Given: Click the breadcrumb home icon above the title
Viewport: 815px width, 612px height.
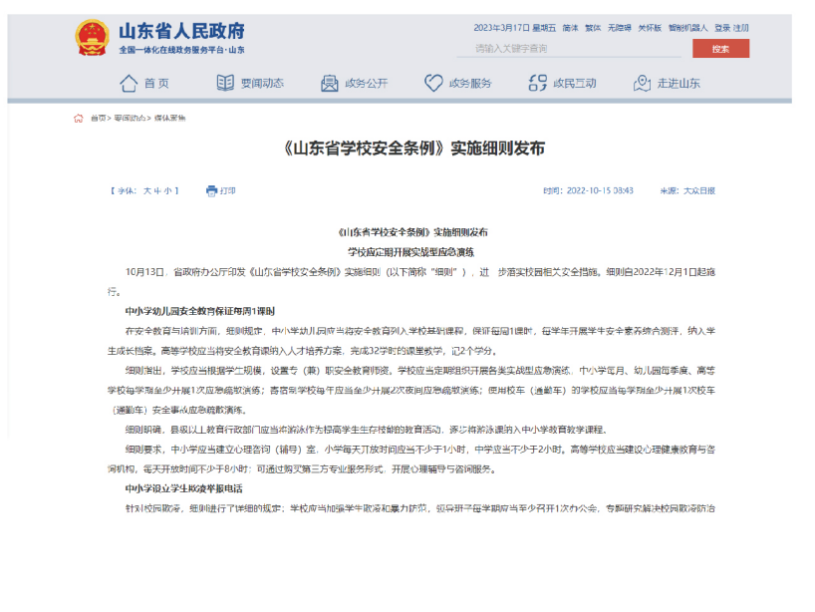Looking at the screenshot, I should coord(78,116).
